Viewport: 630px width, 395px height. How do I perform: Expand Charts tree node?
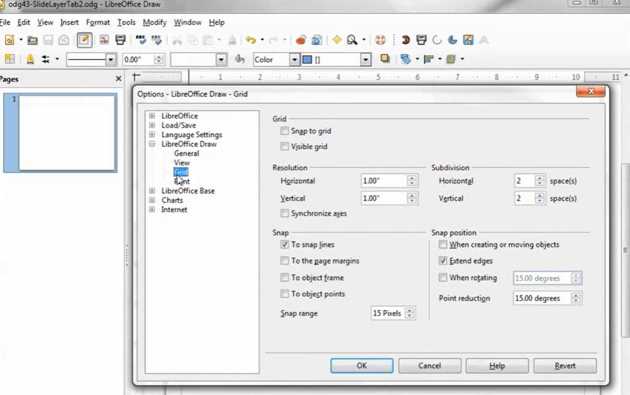coord(152,200)
